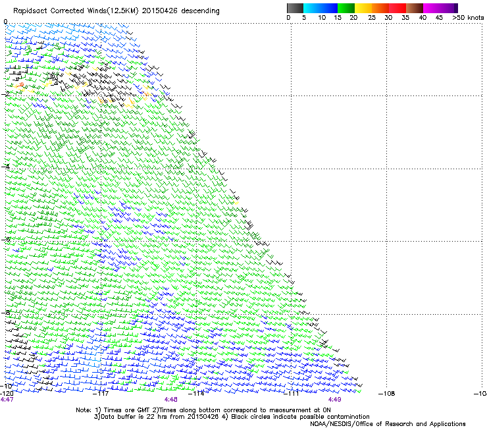487x428 pixels.
Task: Click the -111 longitude axis label
Action: [x=292, y=394]
